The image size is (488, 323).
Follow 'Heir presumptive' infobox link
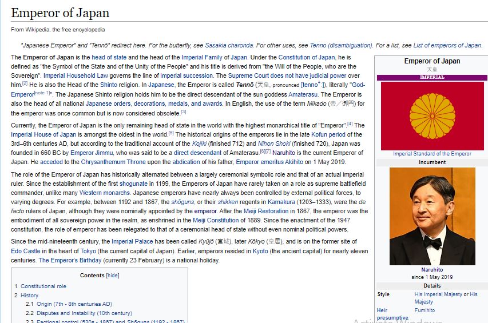click(392, 314)
